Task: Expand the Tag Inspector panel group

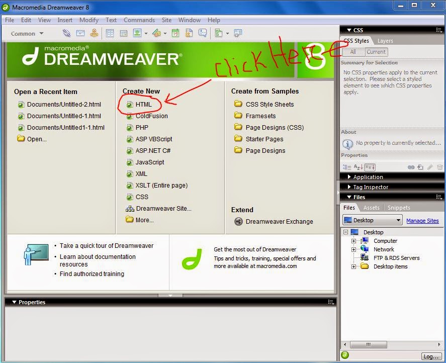Action: [x=349, y=187]
